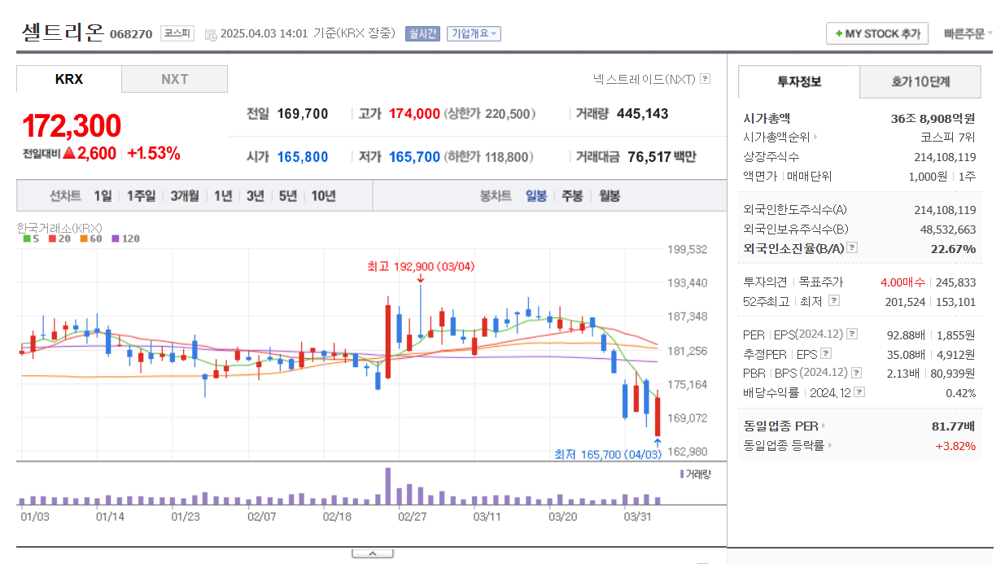Expand the 기업개요 dropdown
Viewport: 1005px width, 564px height.
click(474, 33)
